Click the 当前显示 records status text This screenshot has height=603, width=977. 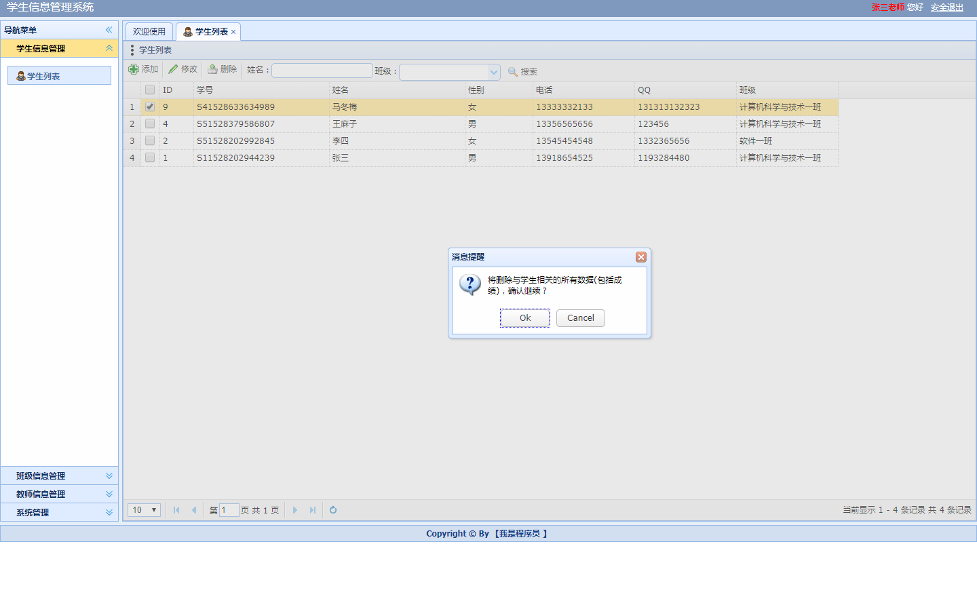(x=907, y=510)
